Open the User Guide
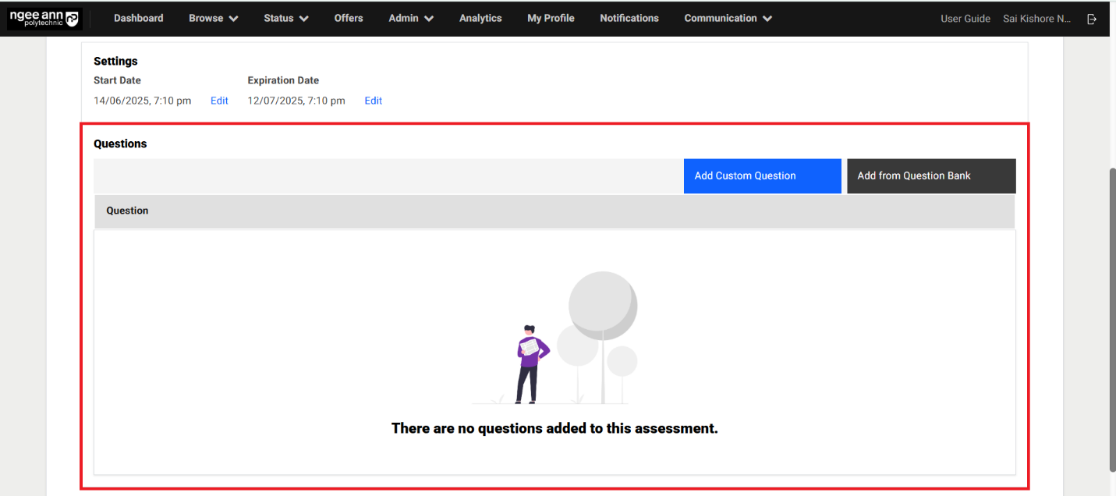1116x496 pixels. 965,18
